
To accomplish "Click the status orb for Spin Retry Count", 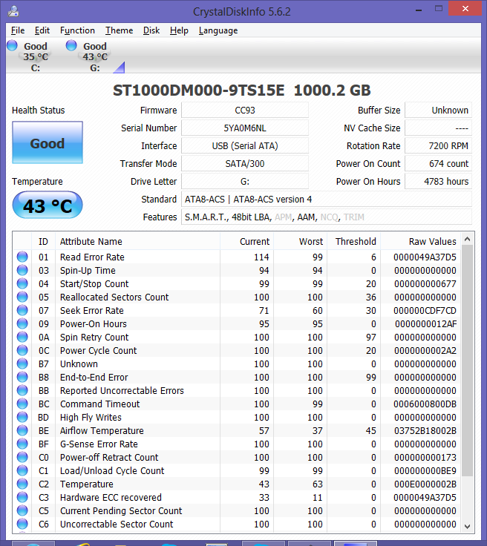I will pos(22,337).
